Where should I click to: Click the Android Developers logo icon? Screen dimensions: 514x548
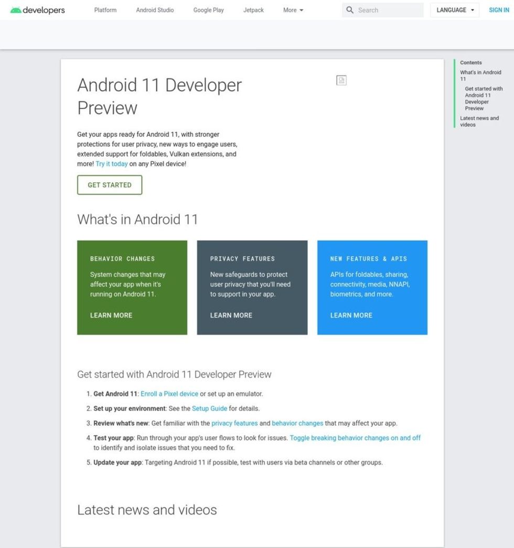[17, 9]
